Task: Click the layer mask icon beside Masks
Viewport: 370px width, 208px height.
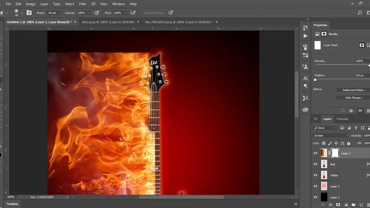Action: click(324, 34)
